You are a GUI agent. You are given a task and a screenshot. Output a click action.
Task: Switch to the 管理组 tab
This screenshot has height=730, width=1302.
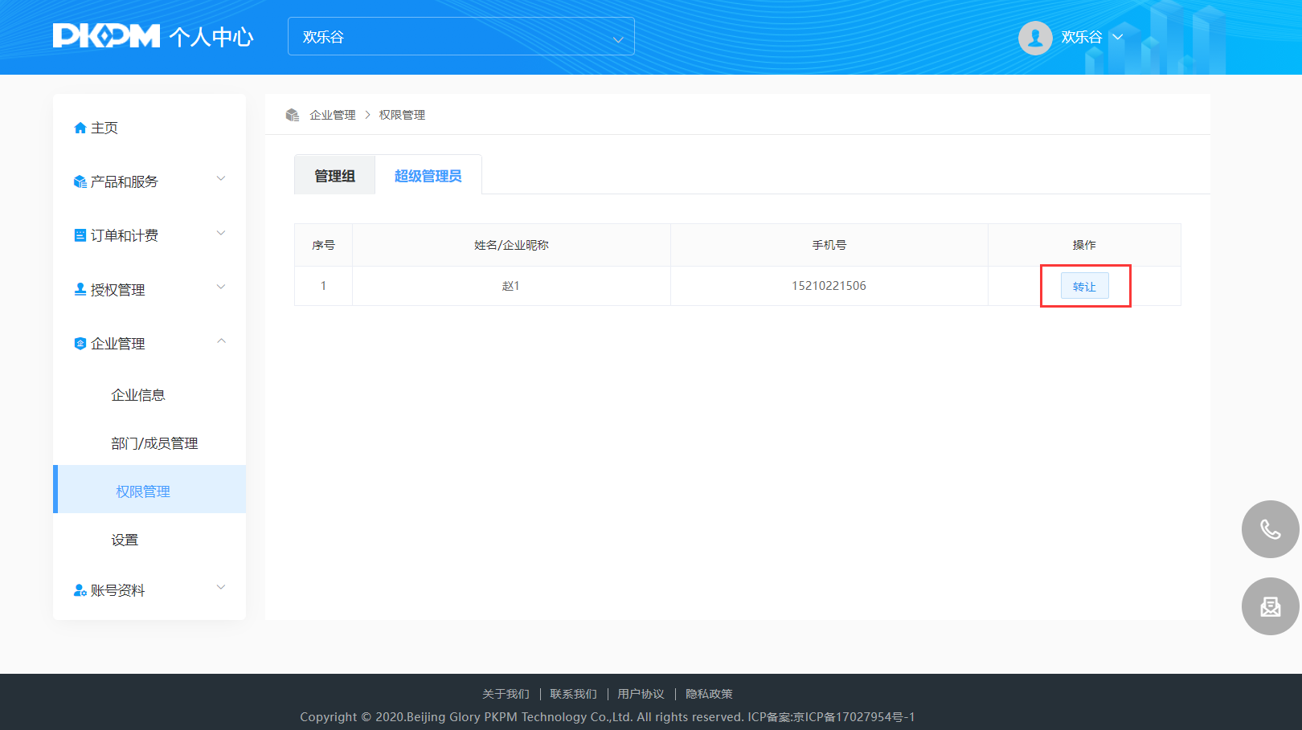coord(334,176)
